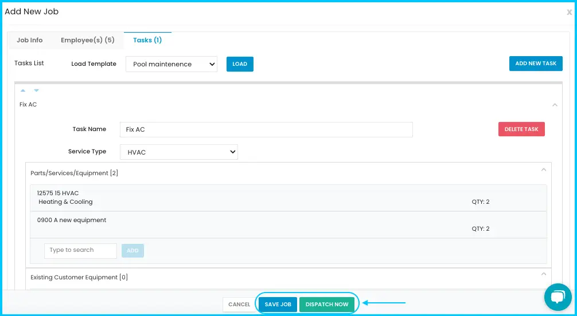Viewport: 577px width, 316px height.
Task: Click ADD NEW TASK button
Action: 536,64
